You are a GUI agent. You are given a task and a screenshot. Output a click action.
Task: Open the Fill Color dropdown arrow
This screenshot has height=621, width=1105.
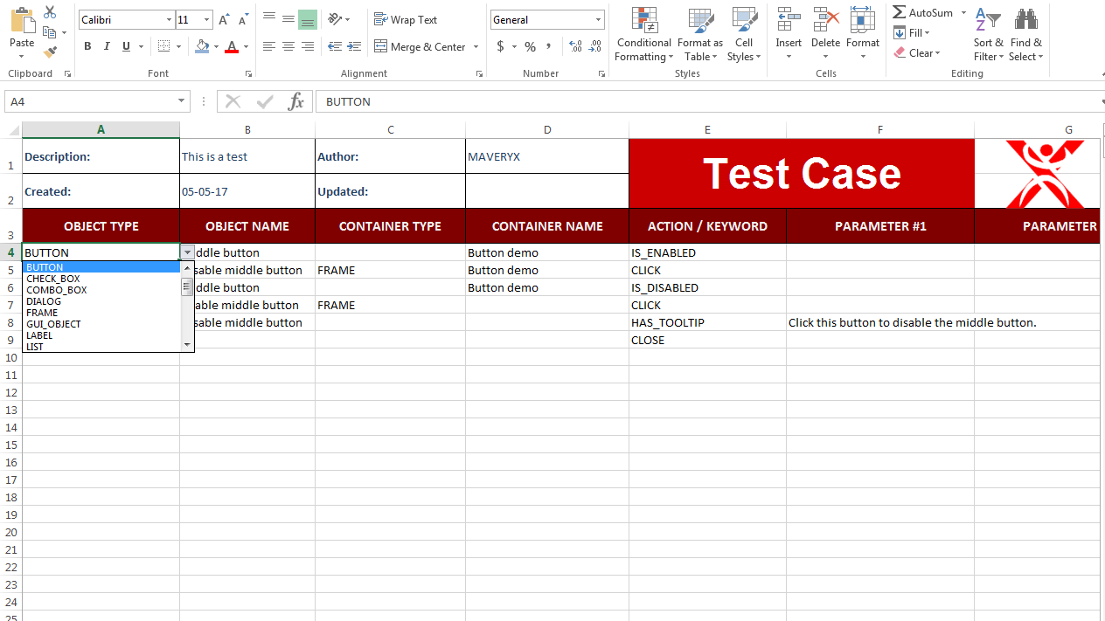pos(215,46)
